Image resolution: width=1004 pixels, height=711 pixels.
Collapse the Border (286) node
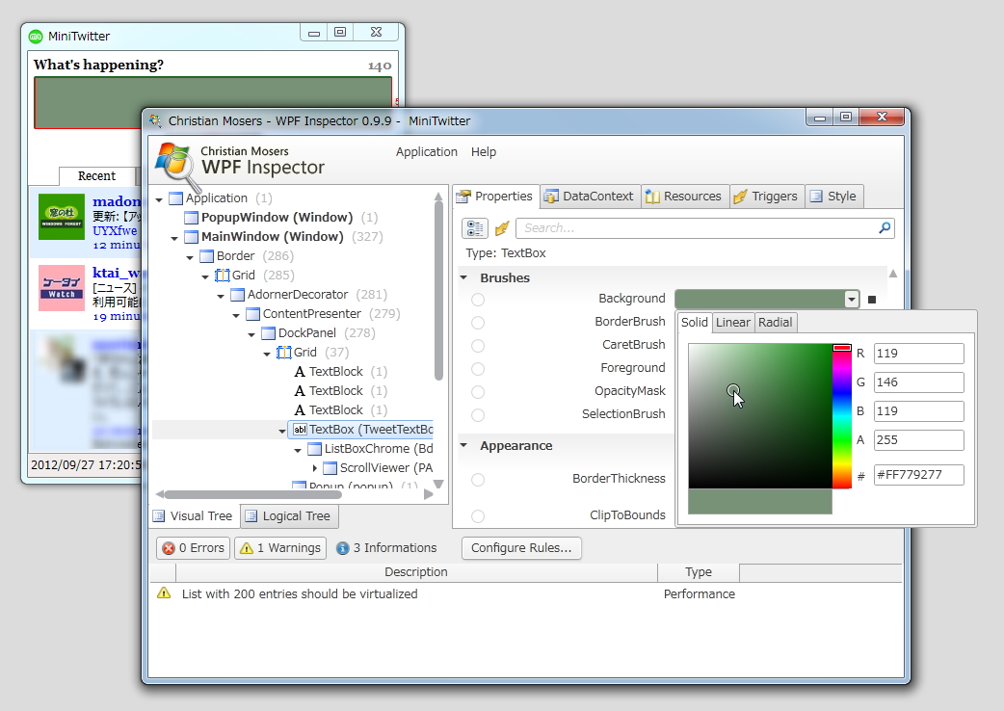(x=190, y=257)
